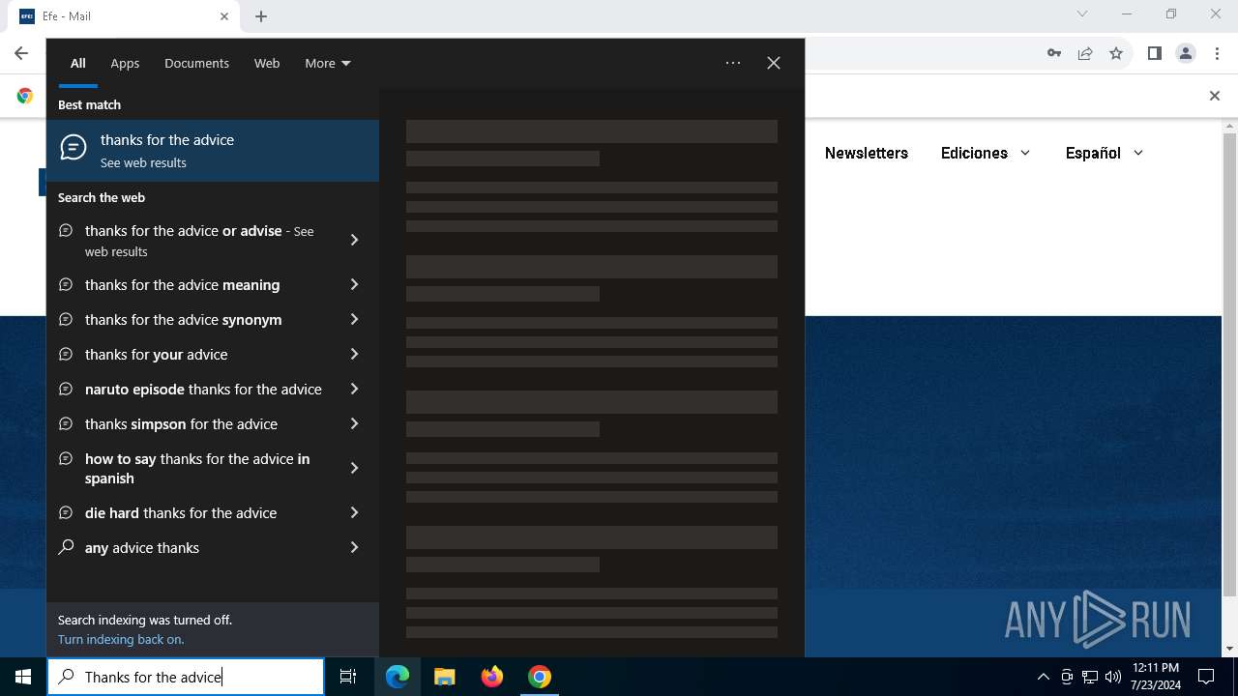Image resolution: width=1238 pixels, height=696 pixels.
Task: Open the search panel options ellipsis
Action: click(733, 63)
